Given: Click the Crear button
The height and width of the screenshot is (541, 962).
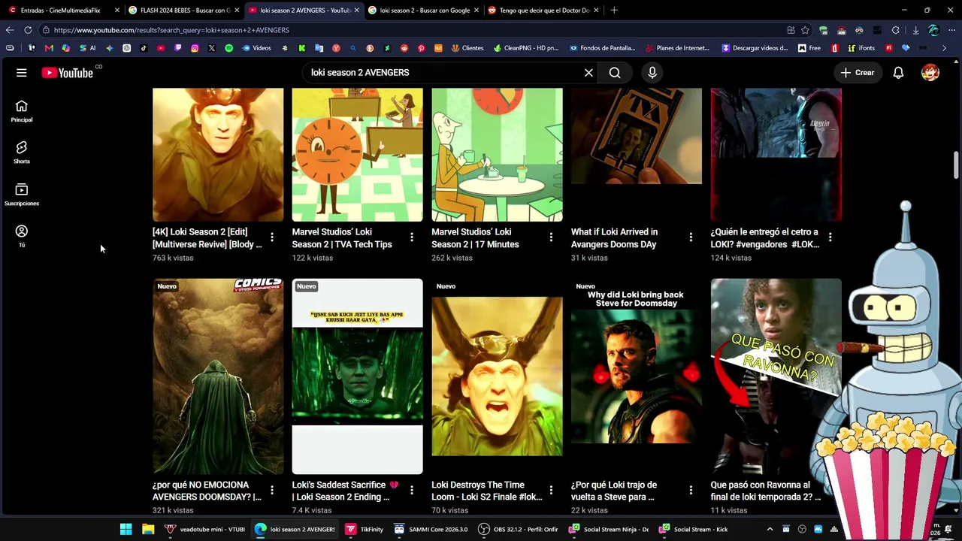Looking at the screenshot, I should (x=858, y=73).
